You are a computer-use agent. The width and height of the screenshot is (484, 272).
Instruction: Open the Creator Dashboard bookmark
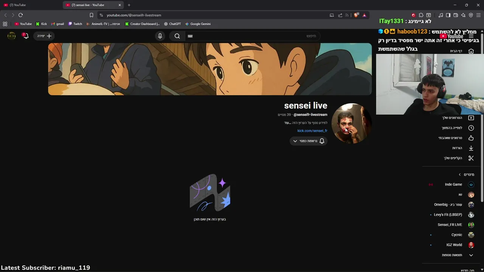[143, 24]
